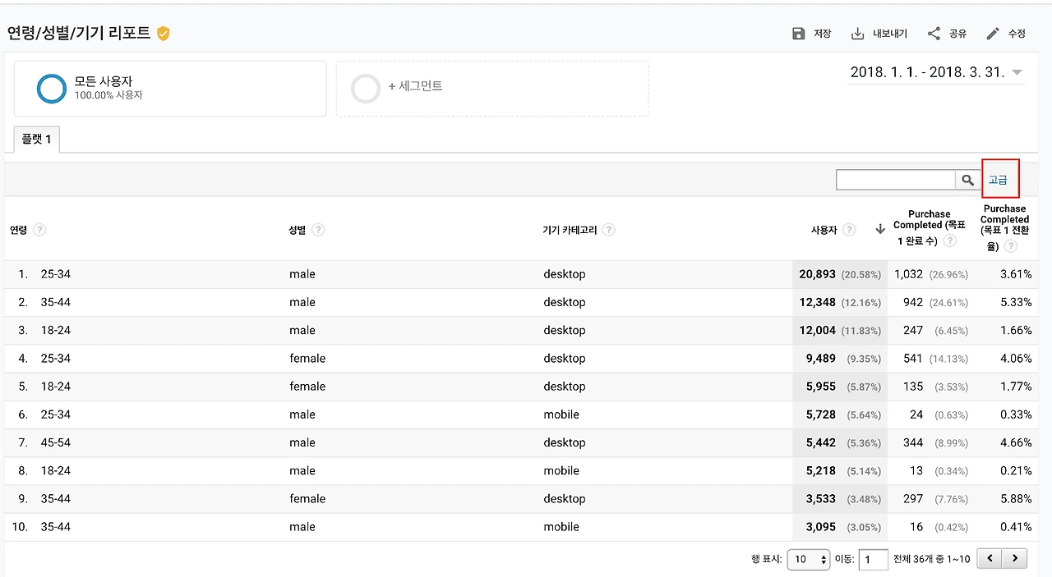Click users value 9,489
This screenshot has width=1052, height=577.
[821, 358]
